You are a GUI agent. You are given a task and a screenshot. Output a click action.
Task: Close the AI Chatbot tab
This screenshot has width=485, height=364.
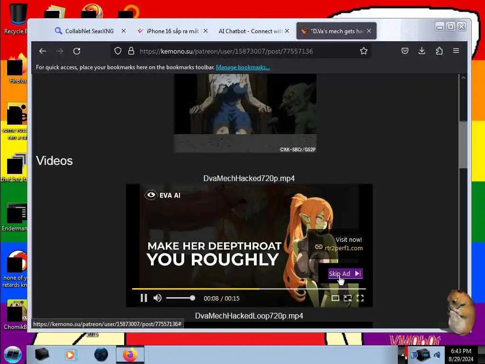tap(287, 31)
